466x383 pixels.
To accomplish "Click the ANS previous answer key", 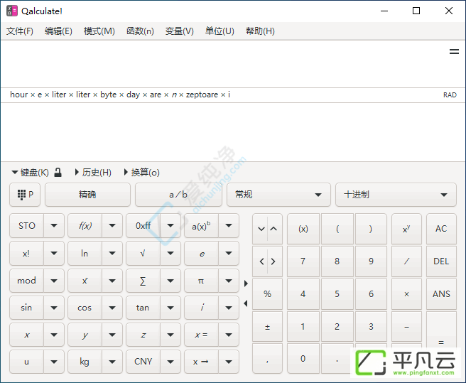I will [x=441, y=294].
